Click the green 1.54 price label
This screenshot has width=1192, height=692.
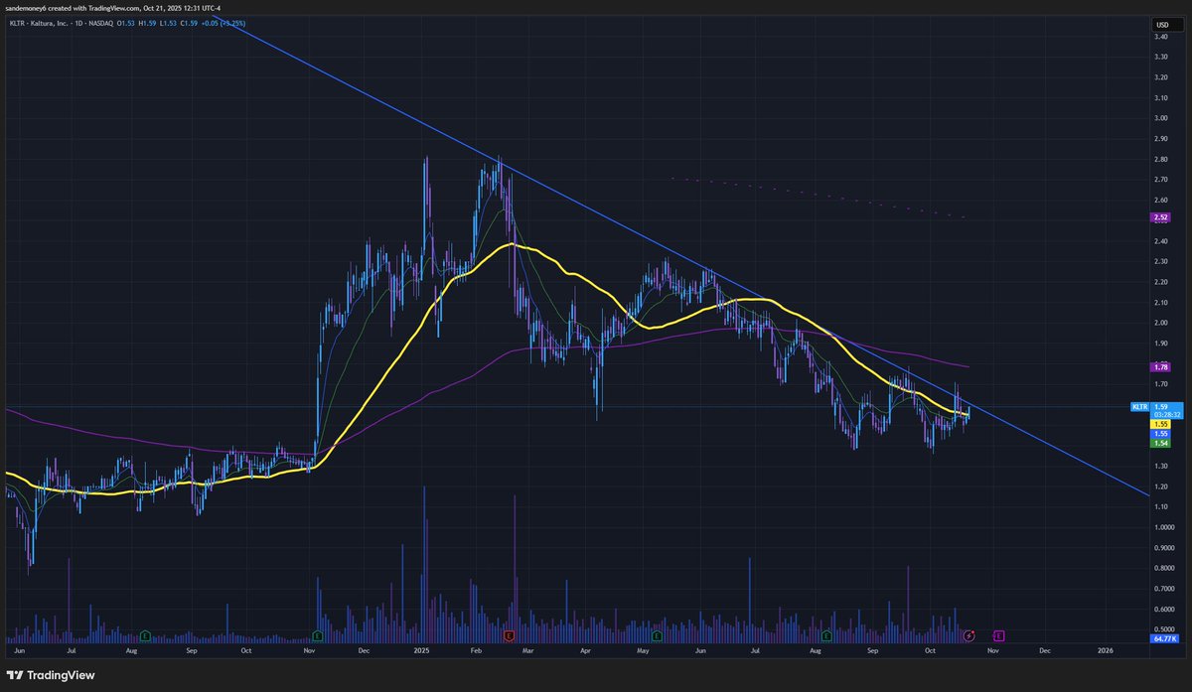[x=1159, y=443]
